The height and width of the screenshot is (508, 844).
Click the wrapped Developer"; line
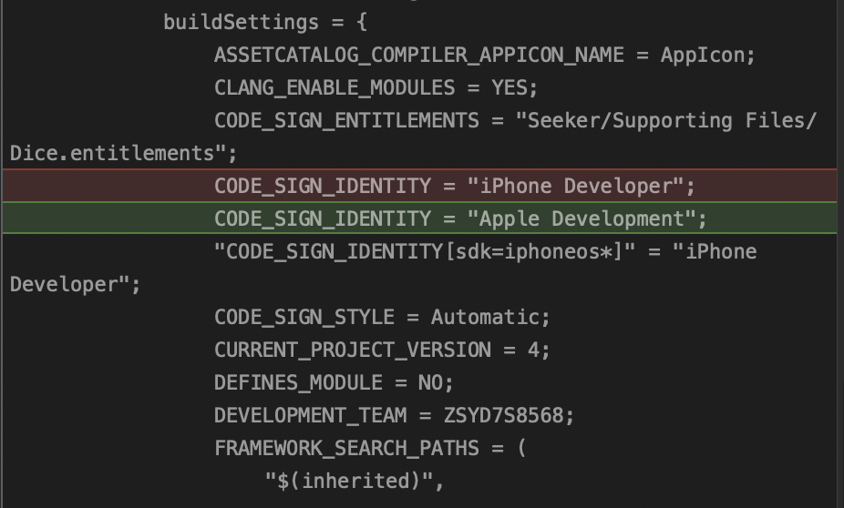pos(75,284)
